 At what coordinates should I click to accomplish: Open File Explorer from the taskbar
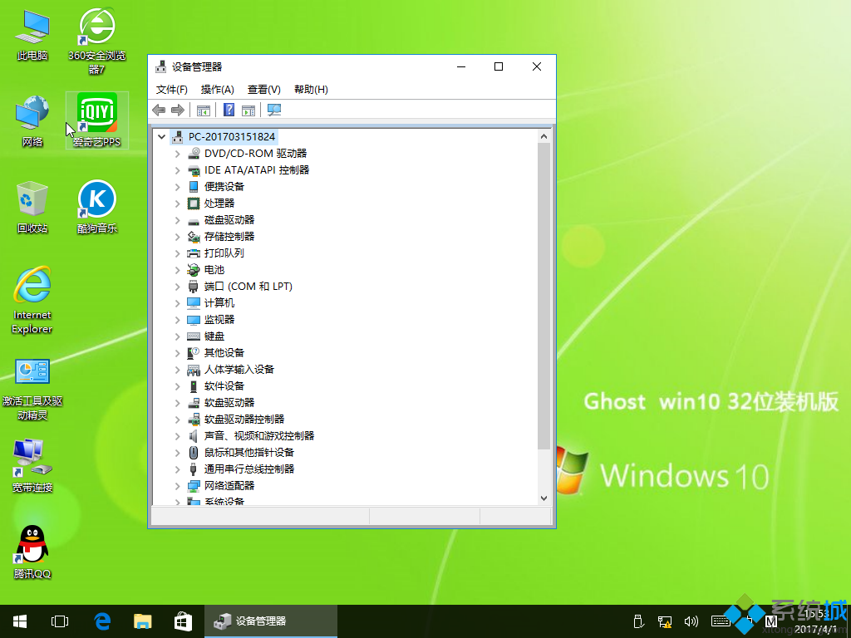coord(143,621)
